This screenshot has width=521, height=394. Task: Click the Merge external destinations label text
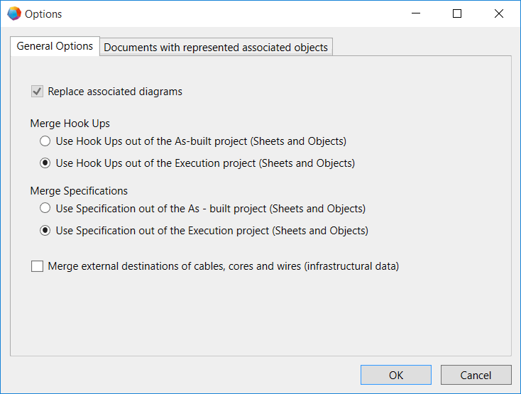coord(224,266)
